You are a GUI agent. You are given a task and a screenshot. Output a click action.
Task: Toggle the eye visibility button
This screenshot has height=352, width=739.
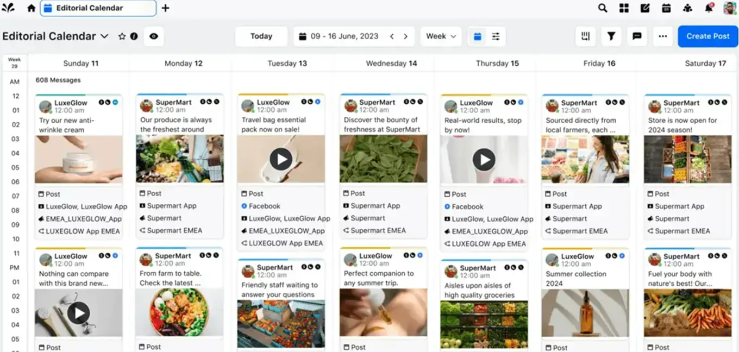(154, 36)
